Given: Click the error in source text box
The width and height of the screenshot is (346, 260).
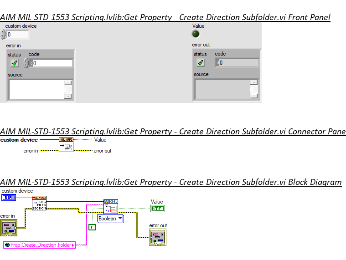Looking at the screenshot, I should (x=36, y=89).
